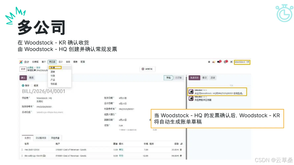
Task: Open the 自动完成 purchase document selector
Action: click(x=50, y=112)
